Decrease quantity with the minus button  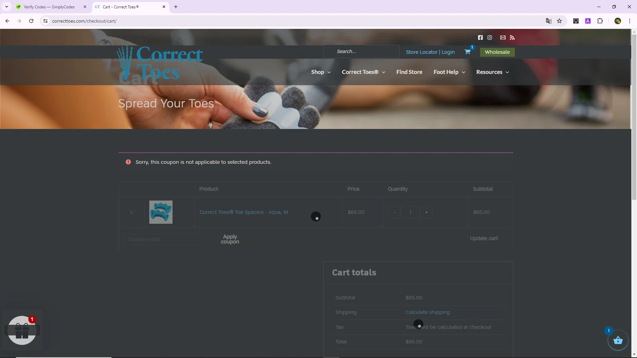tap(395, 212)
